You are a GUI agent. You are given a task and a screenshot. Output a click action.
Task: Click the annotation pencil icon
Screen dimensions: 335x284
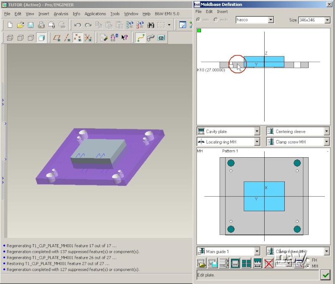[x=103, y=38]
